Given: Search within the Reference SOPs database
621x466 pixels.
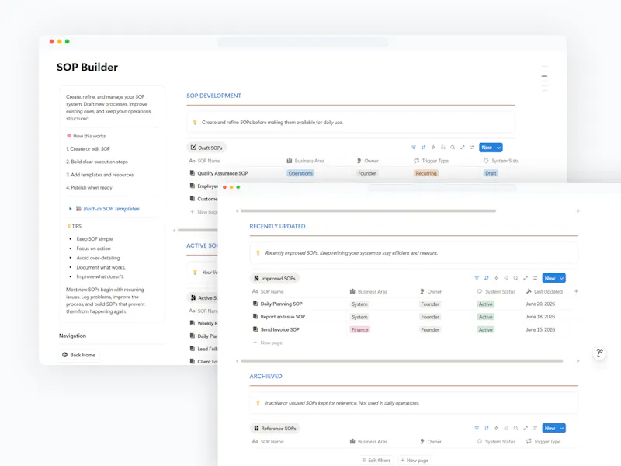Looking at the screenshot, I should coord(515,429).
